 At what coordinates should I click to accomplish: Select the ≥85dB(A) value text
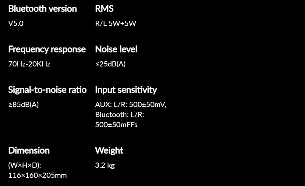[x=23, y=105]
